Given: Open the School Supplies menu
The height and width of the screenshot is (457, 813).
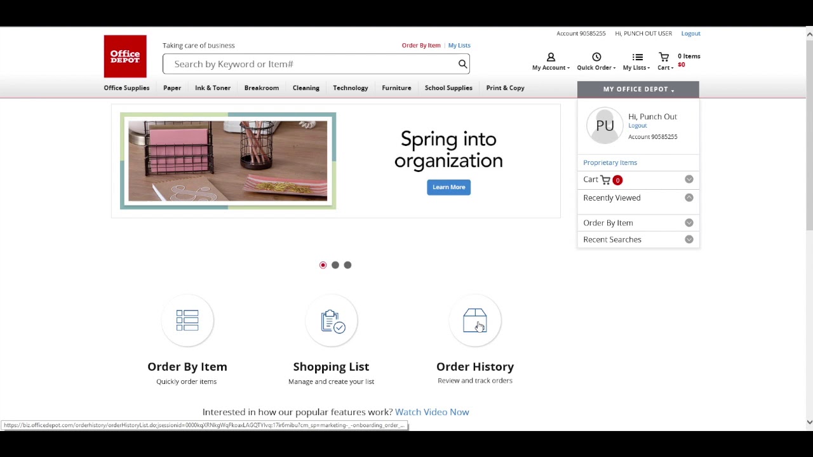Looking at the screenshot, I should pyautogui.click(x=448, y=88).
